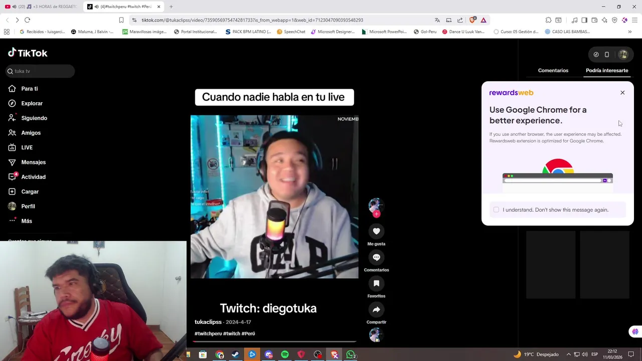Follow creator with the red plus badge
Viewport: 642px width, 361px height.
tap(376, 214)
